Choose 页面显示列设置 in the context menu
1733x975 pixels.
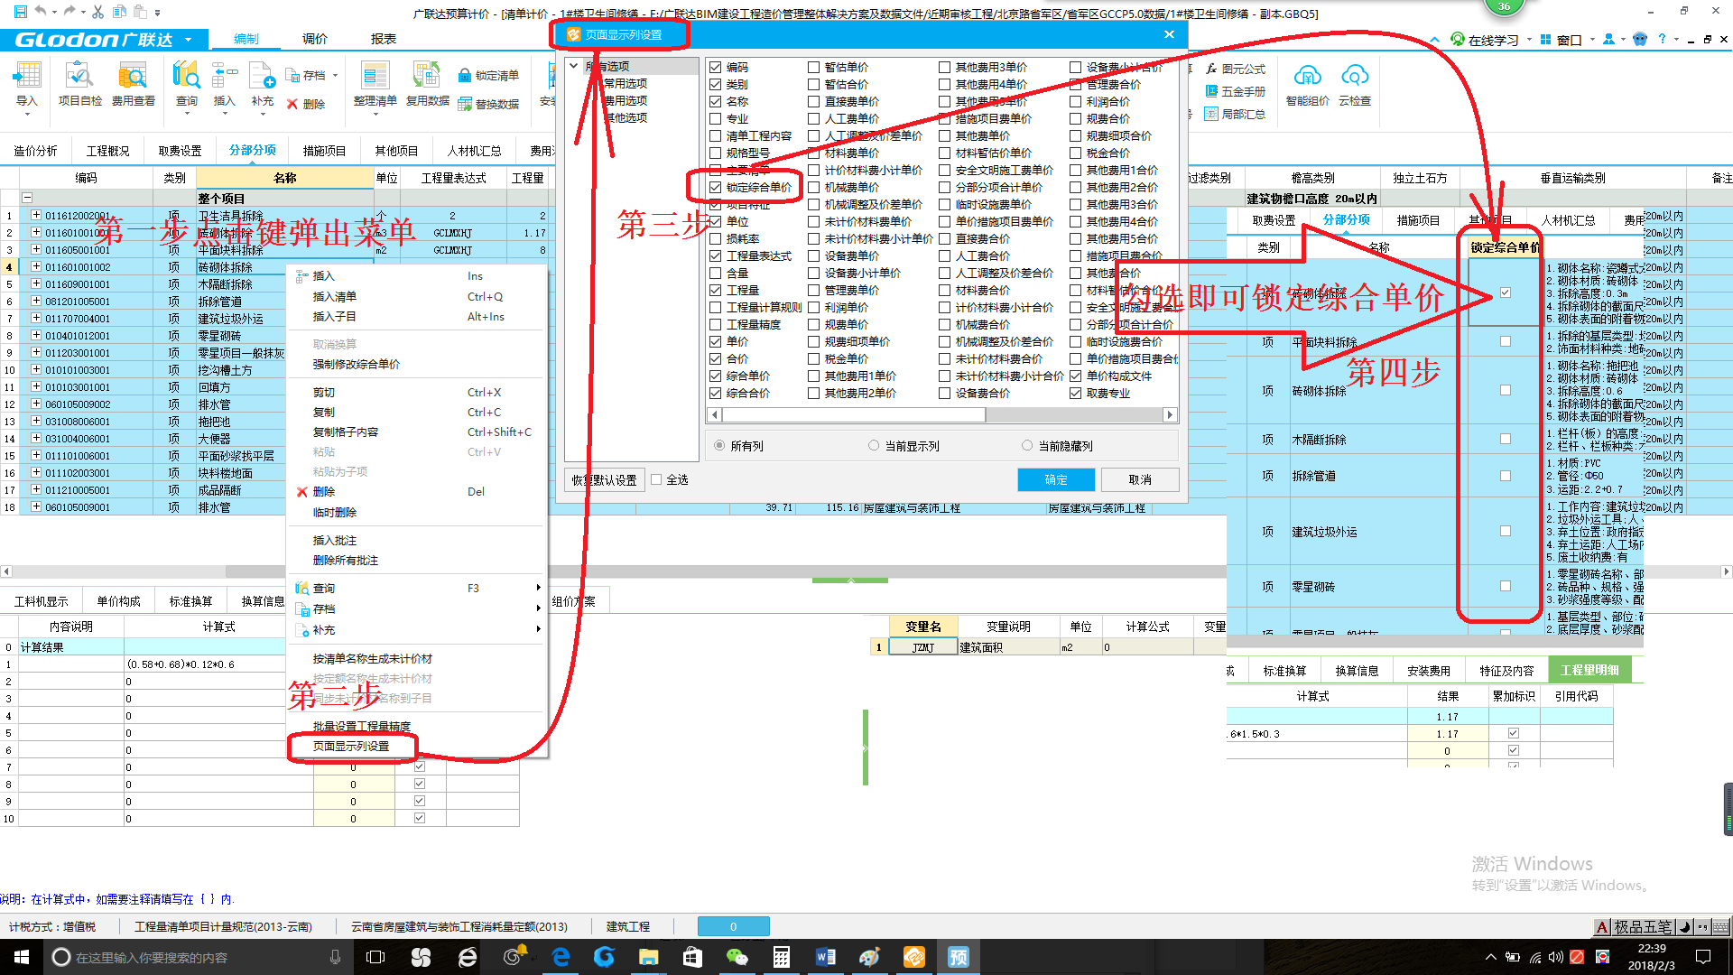[351, 747]
